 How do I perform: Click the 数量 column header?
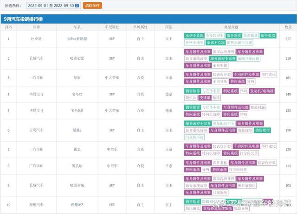tap(288, 27)
